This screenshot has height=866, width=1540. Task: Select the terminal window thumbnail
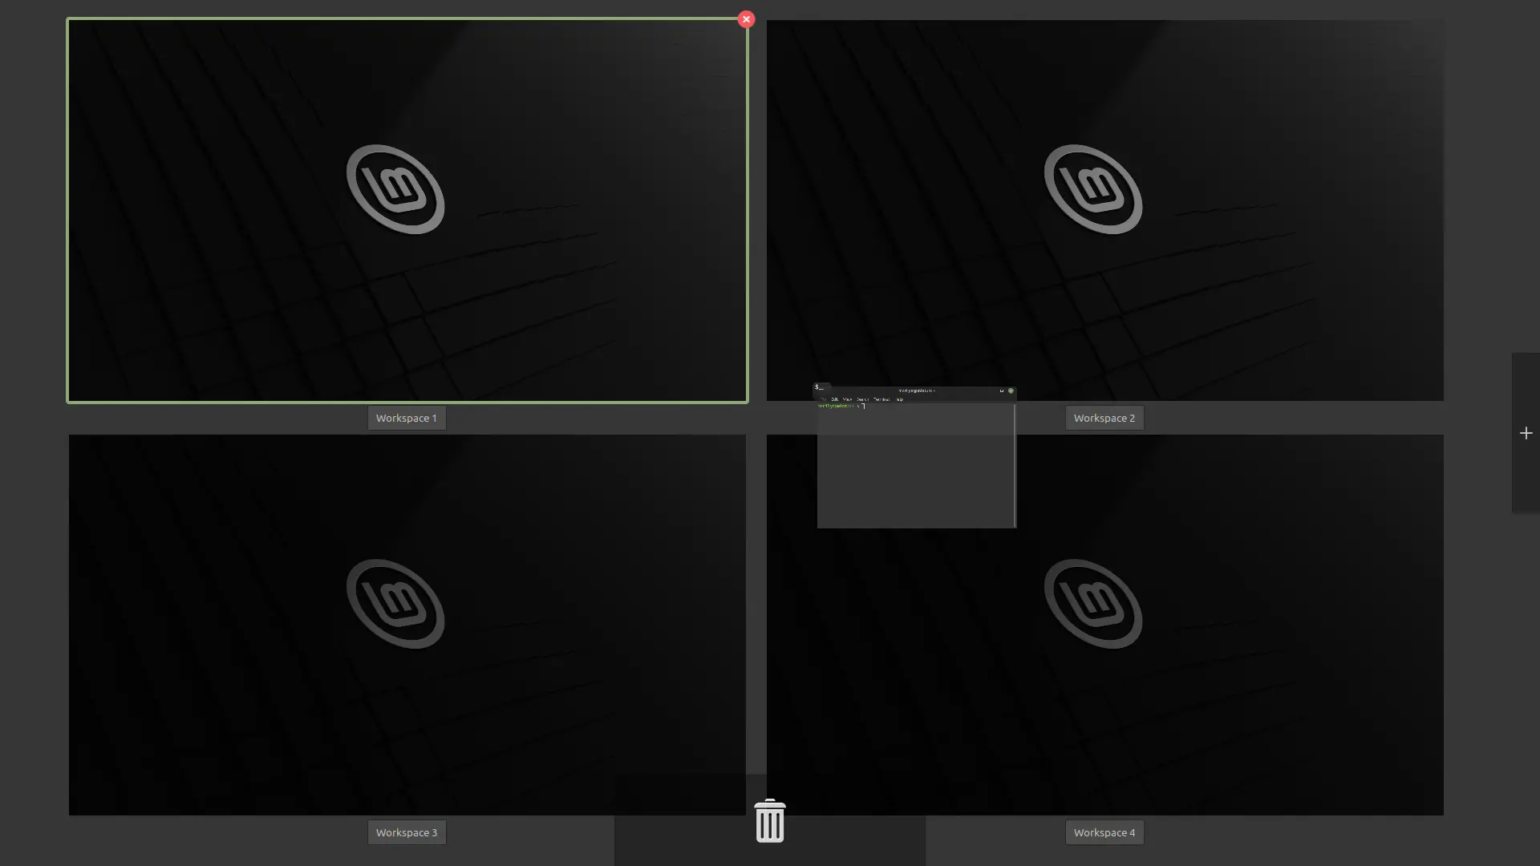(x=916, y=473)
